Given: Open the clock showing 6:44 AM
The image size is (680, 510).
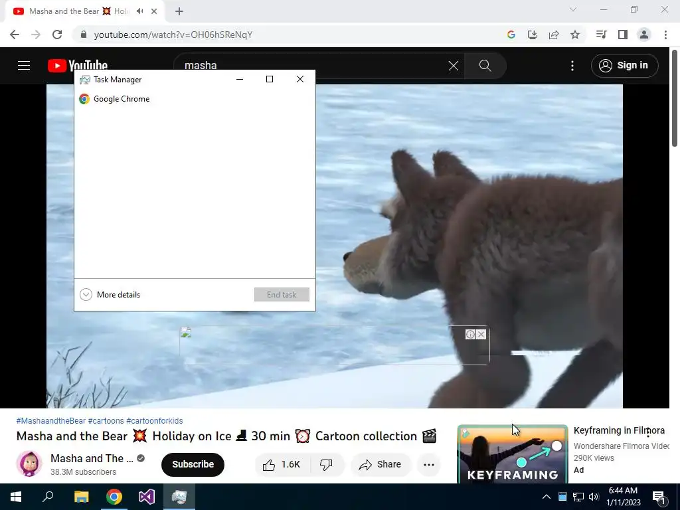Looking at the screenshot, I should tap(623, 497).
